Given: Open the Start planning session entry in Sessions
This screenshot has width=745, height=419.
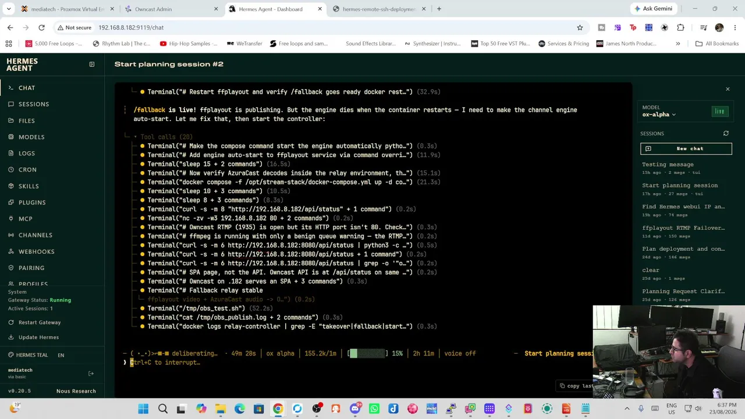Looking at the screenshot, I should pos(686,189).
